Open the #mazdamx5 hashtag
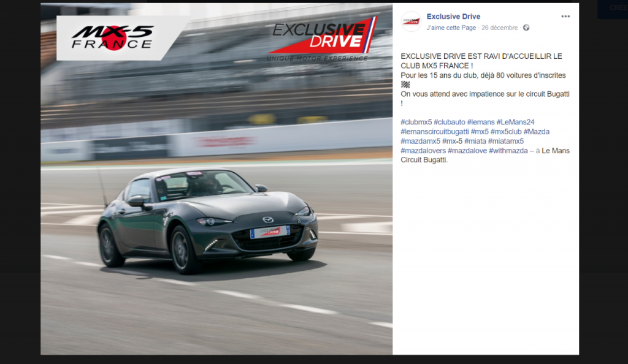This screenshot has width=628, height=364. [421, 141]
